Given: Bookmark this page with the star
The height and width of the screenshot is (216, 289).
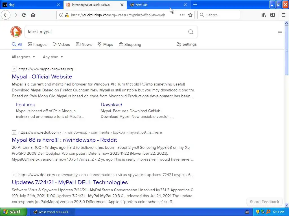Looking at the screenshot, I should click(x=190, y=15).
